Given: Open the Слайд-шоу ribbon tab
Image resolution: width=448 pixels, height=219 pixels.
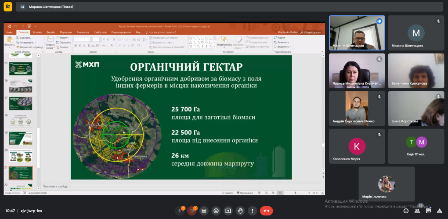Looking at the screenshot, I should (100, 32).
